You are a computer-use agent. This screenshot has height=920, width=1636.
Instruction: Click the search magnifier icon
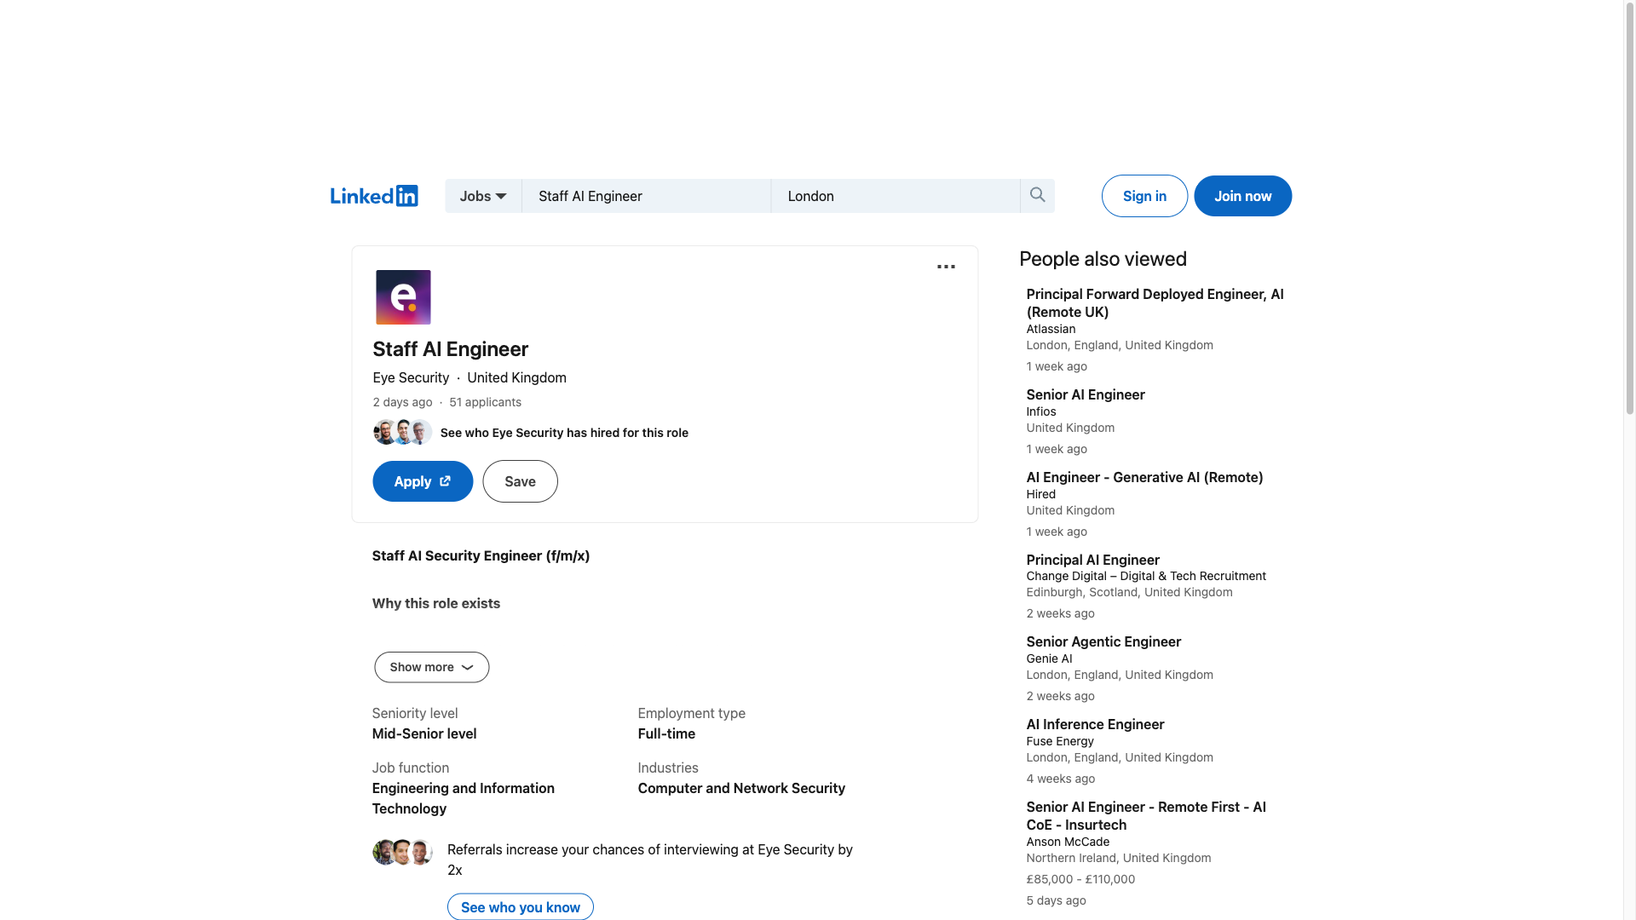click(1037, 195)
